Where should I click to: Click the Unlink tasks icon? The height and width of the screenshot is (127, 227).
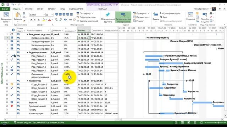pos(74,20)
